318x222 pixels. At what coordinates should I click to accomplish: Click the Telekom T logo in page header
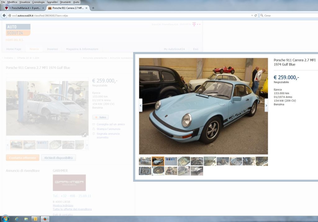pyautogui.click(x=194, y=24)
